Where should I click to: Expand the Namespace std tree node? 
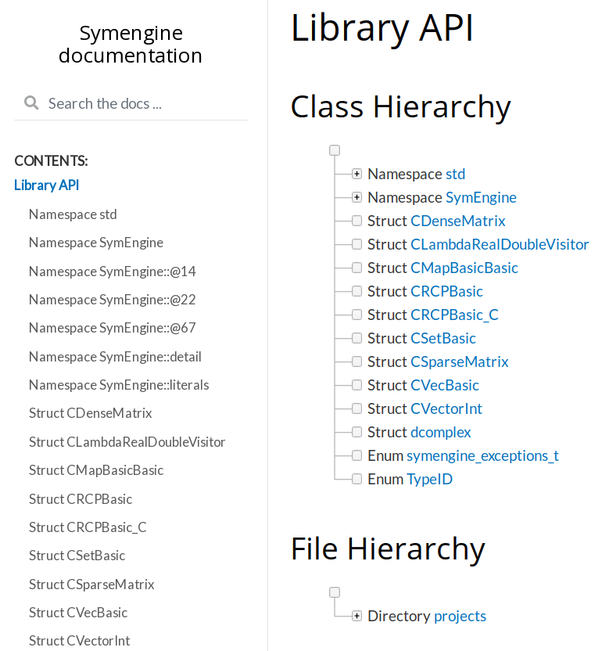(x=357, y=174)
